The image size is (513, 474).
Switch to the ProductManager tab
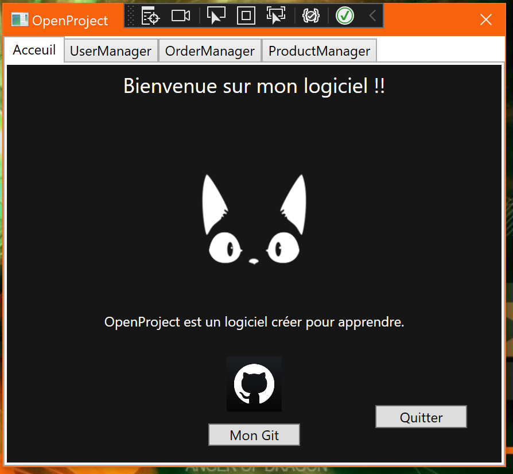click(319, 50)
